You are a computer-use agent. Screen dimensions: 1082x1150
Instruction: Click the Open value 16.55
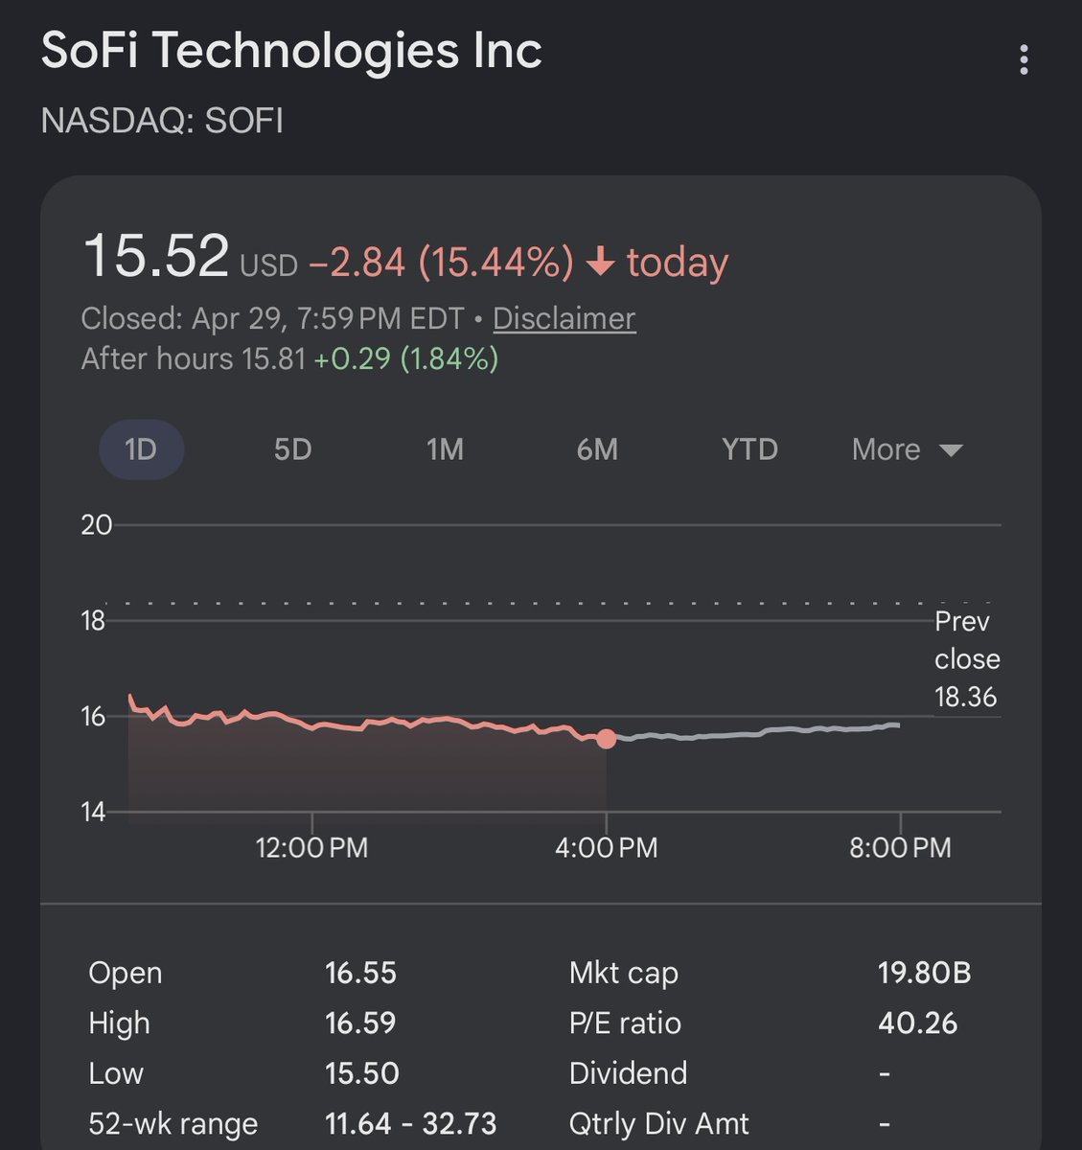[x=360, y=974]
